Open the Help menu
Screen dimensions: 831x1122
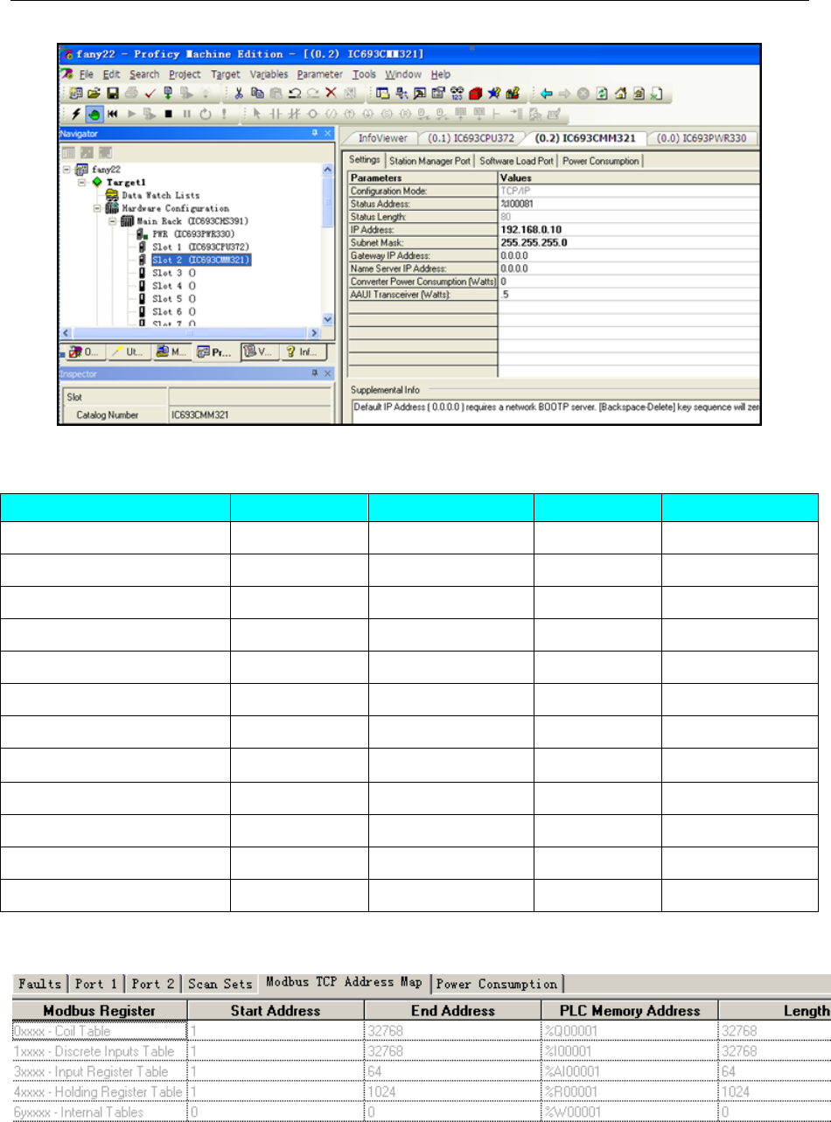[x=440, y=74]
